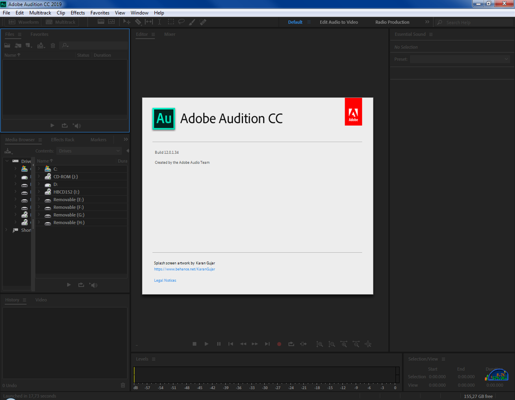
Task: Select the Paintbrush Selection tool
Action: [x=192, y=22]
